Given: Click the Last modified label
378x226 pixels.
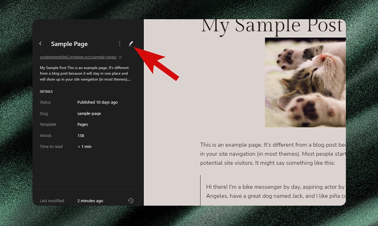Looking at the screenshot, I should [x=52, y=201].
